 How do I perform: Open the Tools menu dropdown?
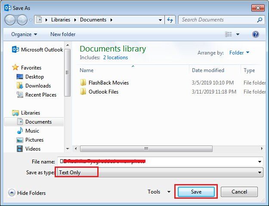pos(159,192)
